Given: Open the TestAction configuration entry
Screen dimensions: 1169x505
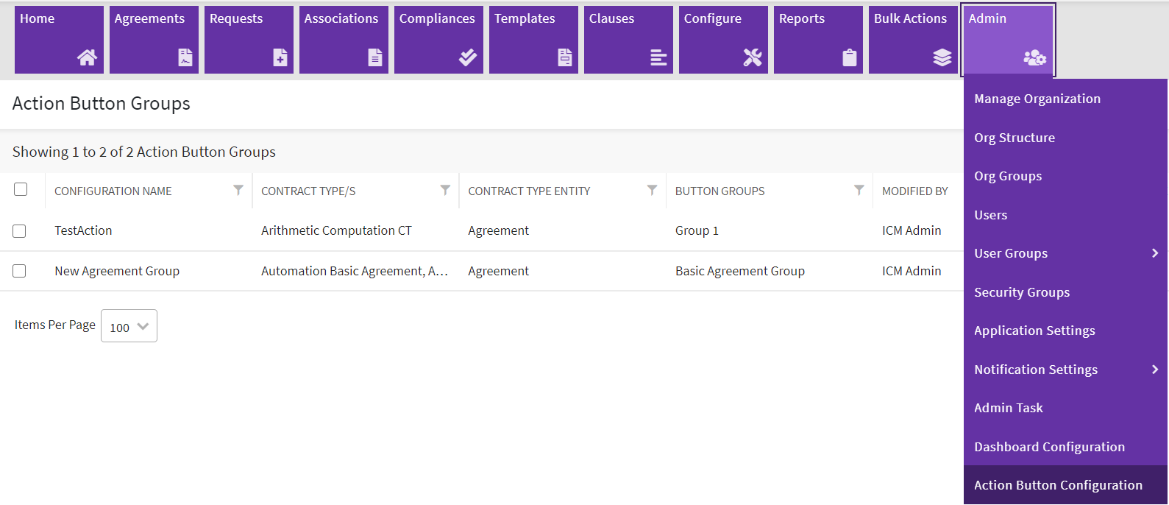Looking at the screenshot, I should (x=83, y=230).
